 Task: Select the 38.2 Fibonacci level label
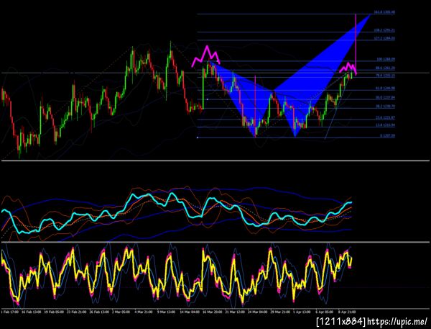(385, 106)
